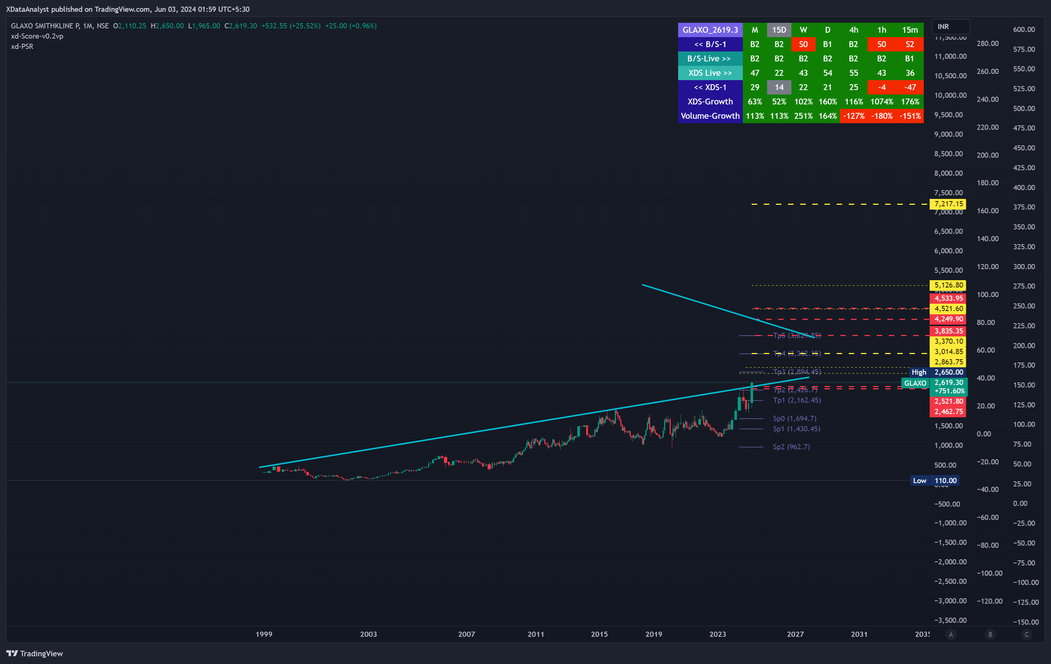
Task: Click the High 2,650.00 price label
Action: (x=937, y=372)
